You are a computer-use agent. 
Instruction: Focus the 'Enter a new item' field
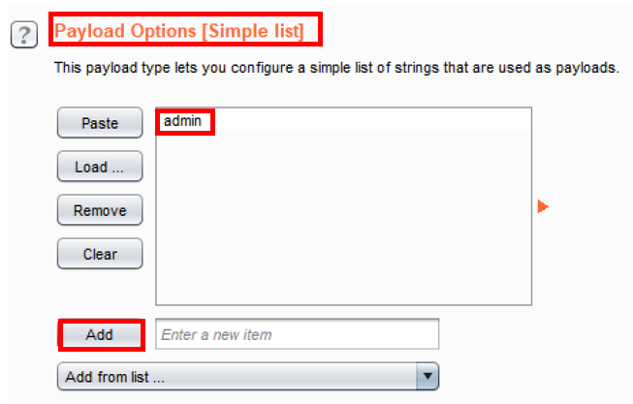(x=297, y=334)
